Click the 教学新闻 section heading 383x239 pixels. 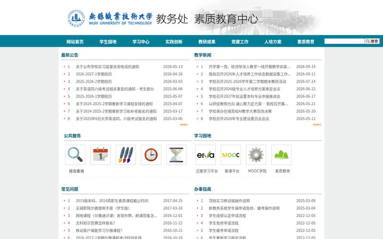203,55
